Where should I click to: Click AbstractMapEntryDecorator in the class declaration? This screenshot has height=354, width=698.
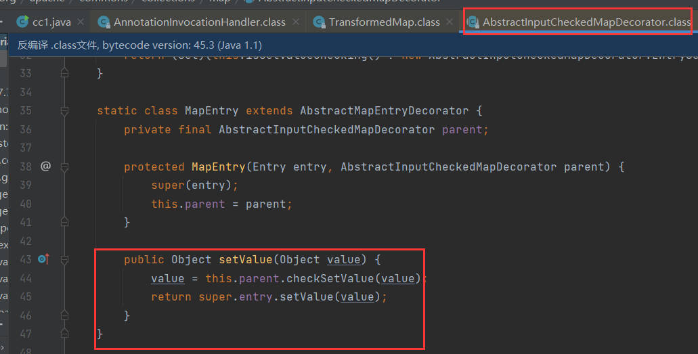pos(384,110)
